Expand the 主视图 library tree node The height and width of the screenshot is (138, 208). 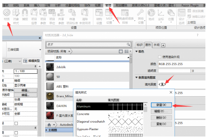(x=46, y=130)
